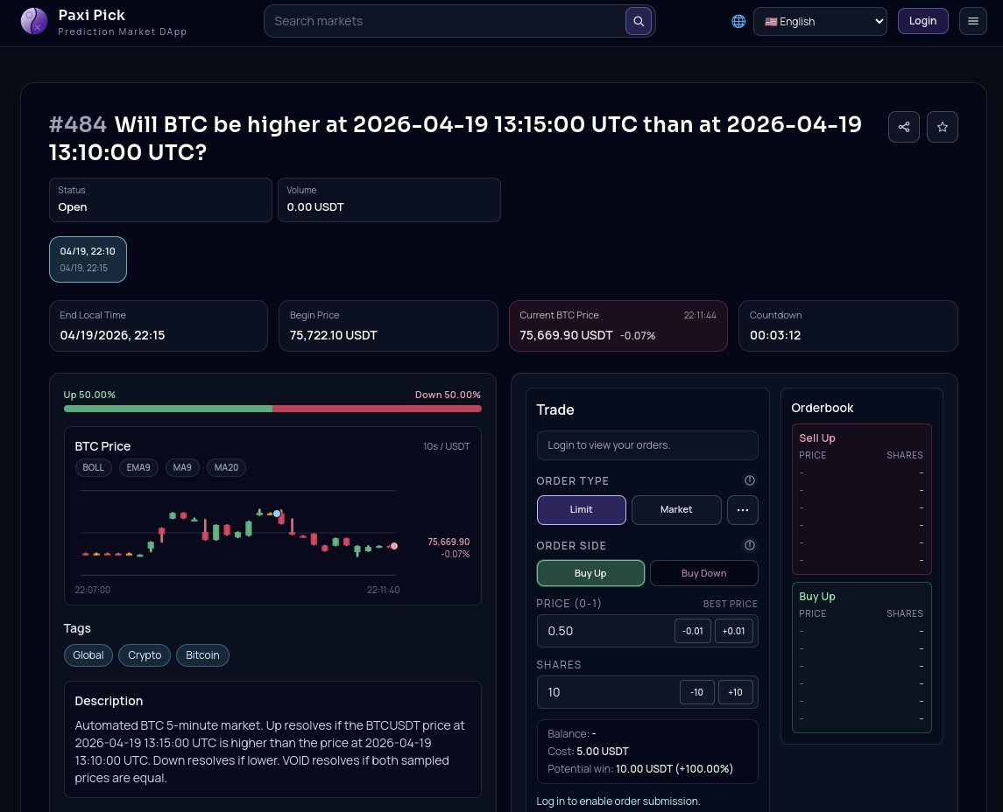Select Limit order type
The height and width of the screenshot is (812, 1003).
[x=581, y=510]
